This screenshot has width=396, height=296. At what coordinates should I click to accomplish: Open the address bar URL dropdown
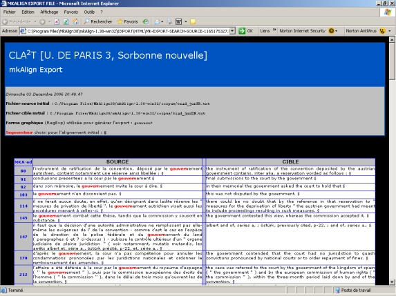tap(233, 31)
